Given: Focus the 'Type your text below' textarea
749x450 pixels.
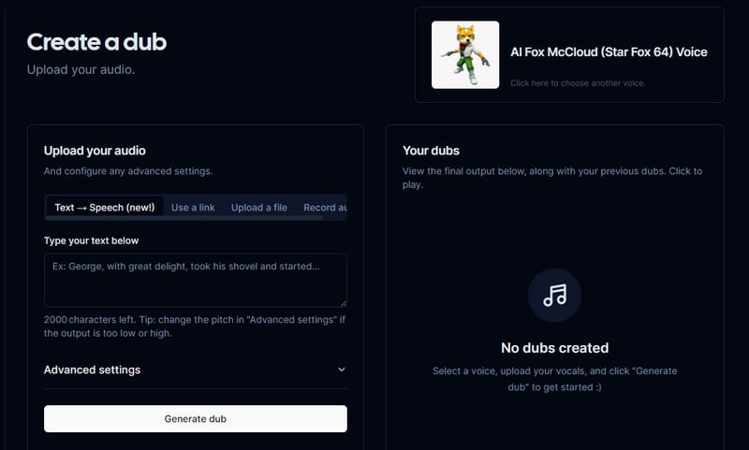Looking at the screenshot, I should click(195, 280).
